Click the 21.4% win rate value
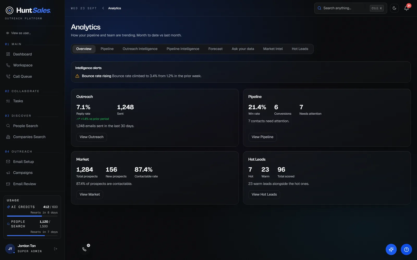417x260 pixels. [x=257, y=107]
